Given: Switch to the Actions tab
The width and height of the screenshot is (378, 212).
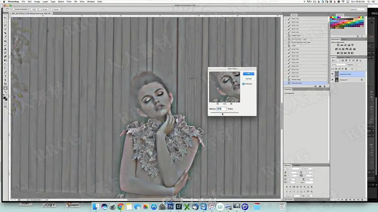Looking at the screenshot, I should point(287,15).
